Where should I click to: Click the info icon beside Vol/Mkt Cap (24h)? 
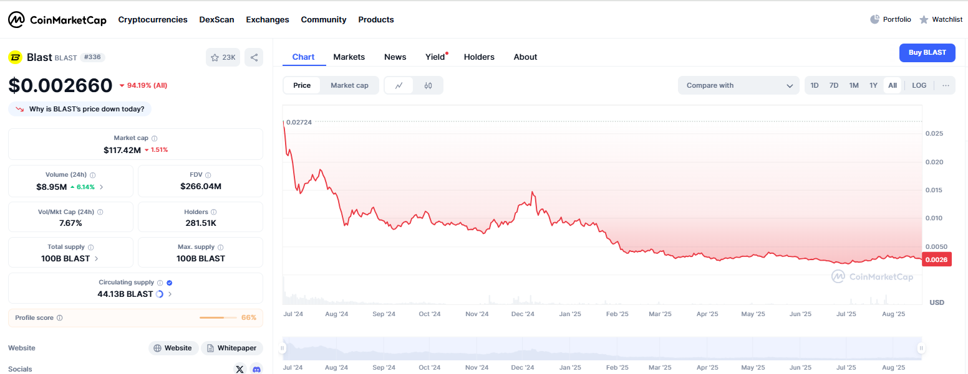click(100, 212)
